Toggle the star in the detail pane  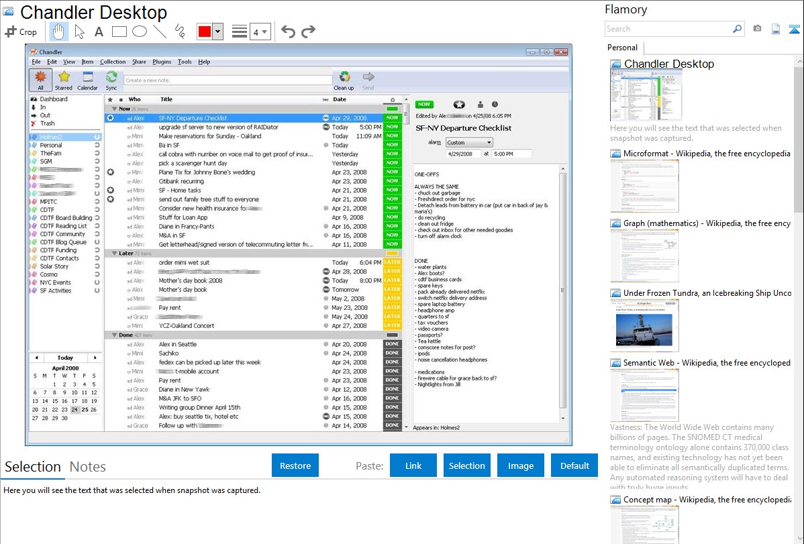(x=459, y=104)
